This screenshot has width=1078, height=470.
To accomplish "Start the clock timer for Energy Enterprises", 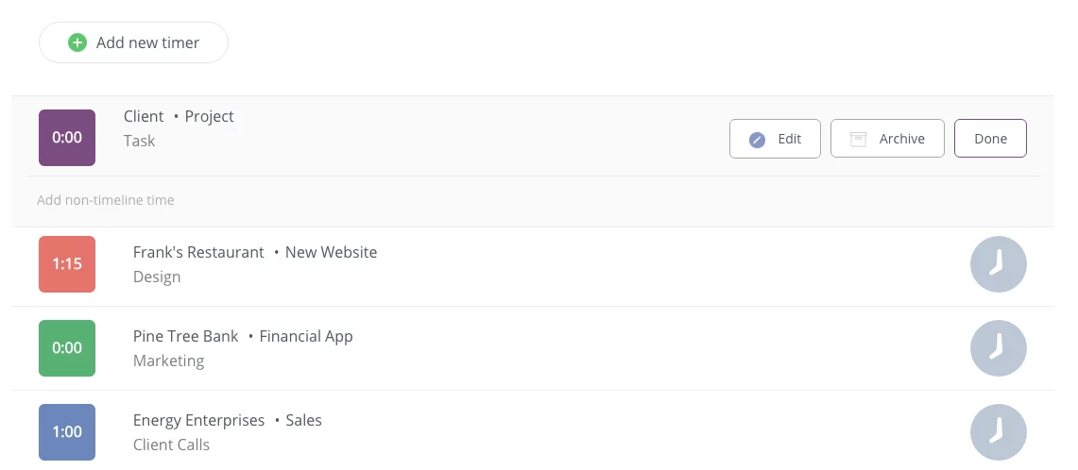I will (998, 432).
